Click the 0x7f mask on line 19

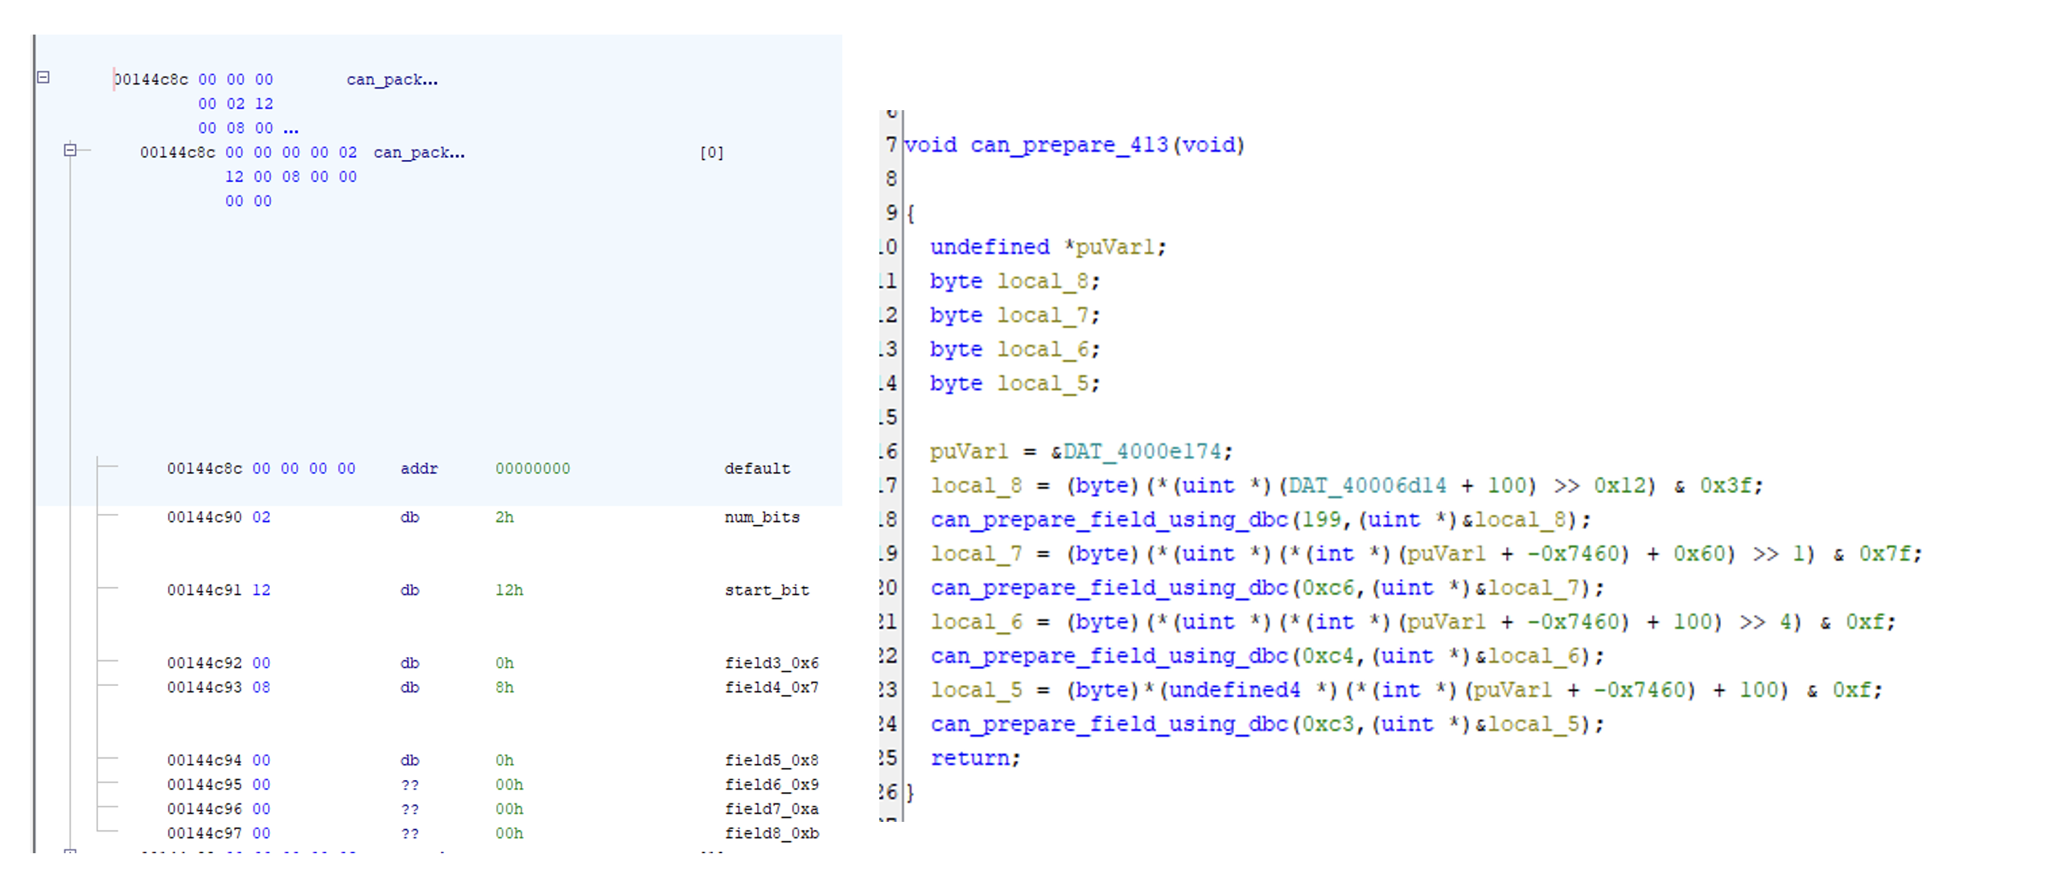(x=1884, y=554)
